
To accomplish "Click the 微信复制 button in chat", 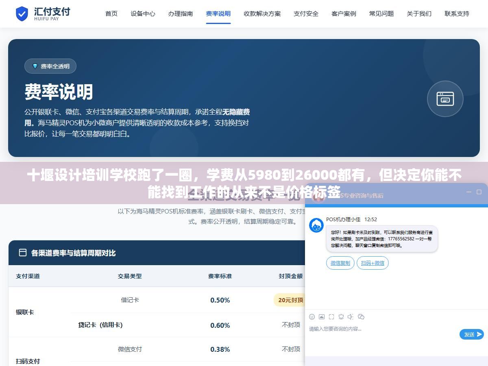I will tap(340, 263).
